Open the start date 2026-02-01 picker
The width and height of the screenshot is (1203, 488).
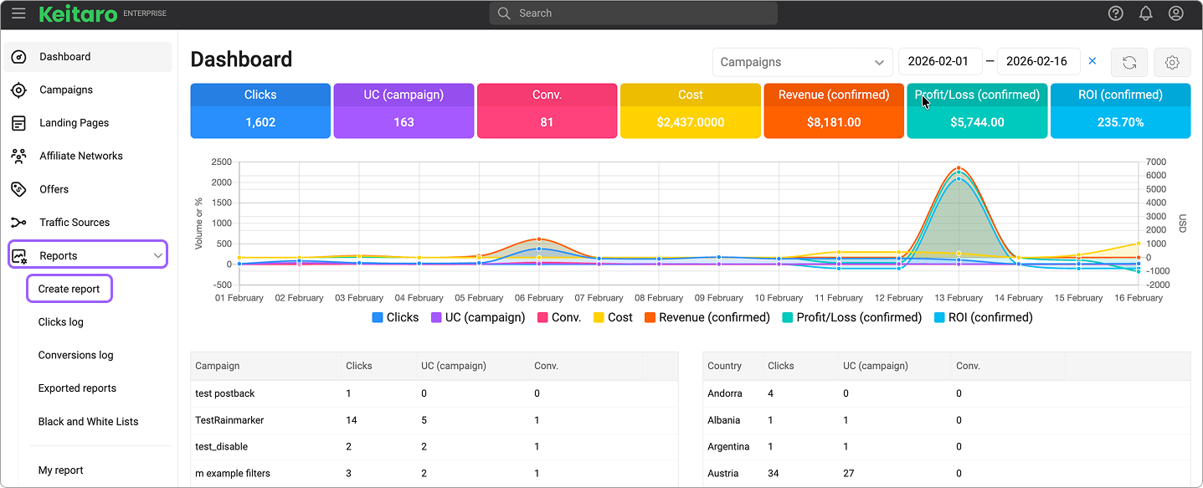tap(939, 62)
